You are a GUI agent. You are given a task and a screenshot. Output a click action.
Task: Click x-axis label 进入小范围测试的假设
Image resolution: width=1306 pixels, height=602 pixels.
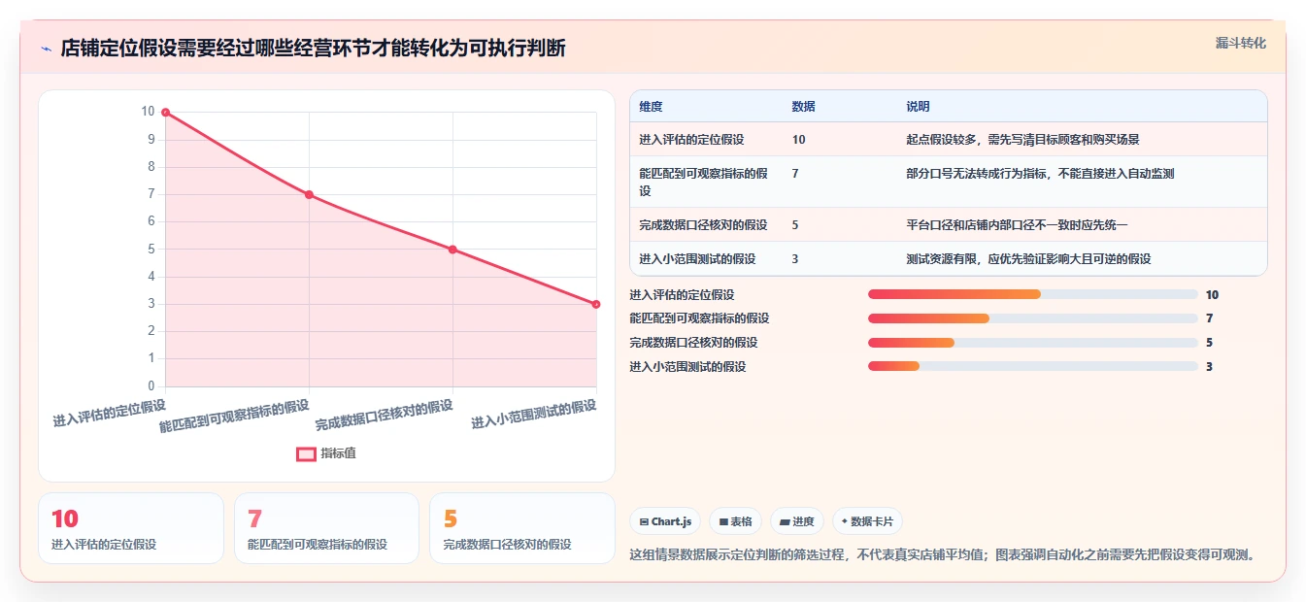(534, 415)
